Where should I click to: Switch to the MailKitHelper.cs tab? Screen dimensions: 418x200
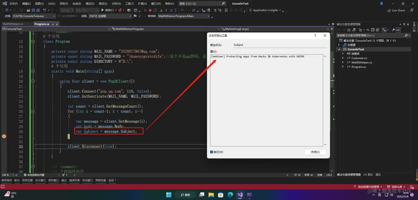[13, 24]
